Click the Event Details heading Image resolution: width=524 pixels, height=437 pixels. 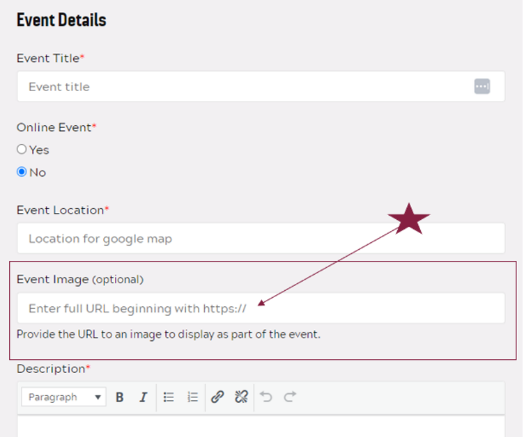(61, 20)
